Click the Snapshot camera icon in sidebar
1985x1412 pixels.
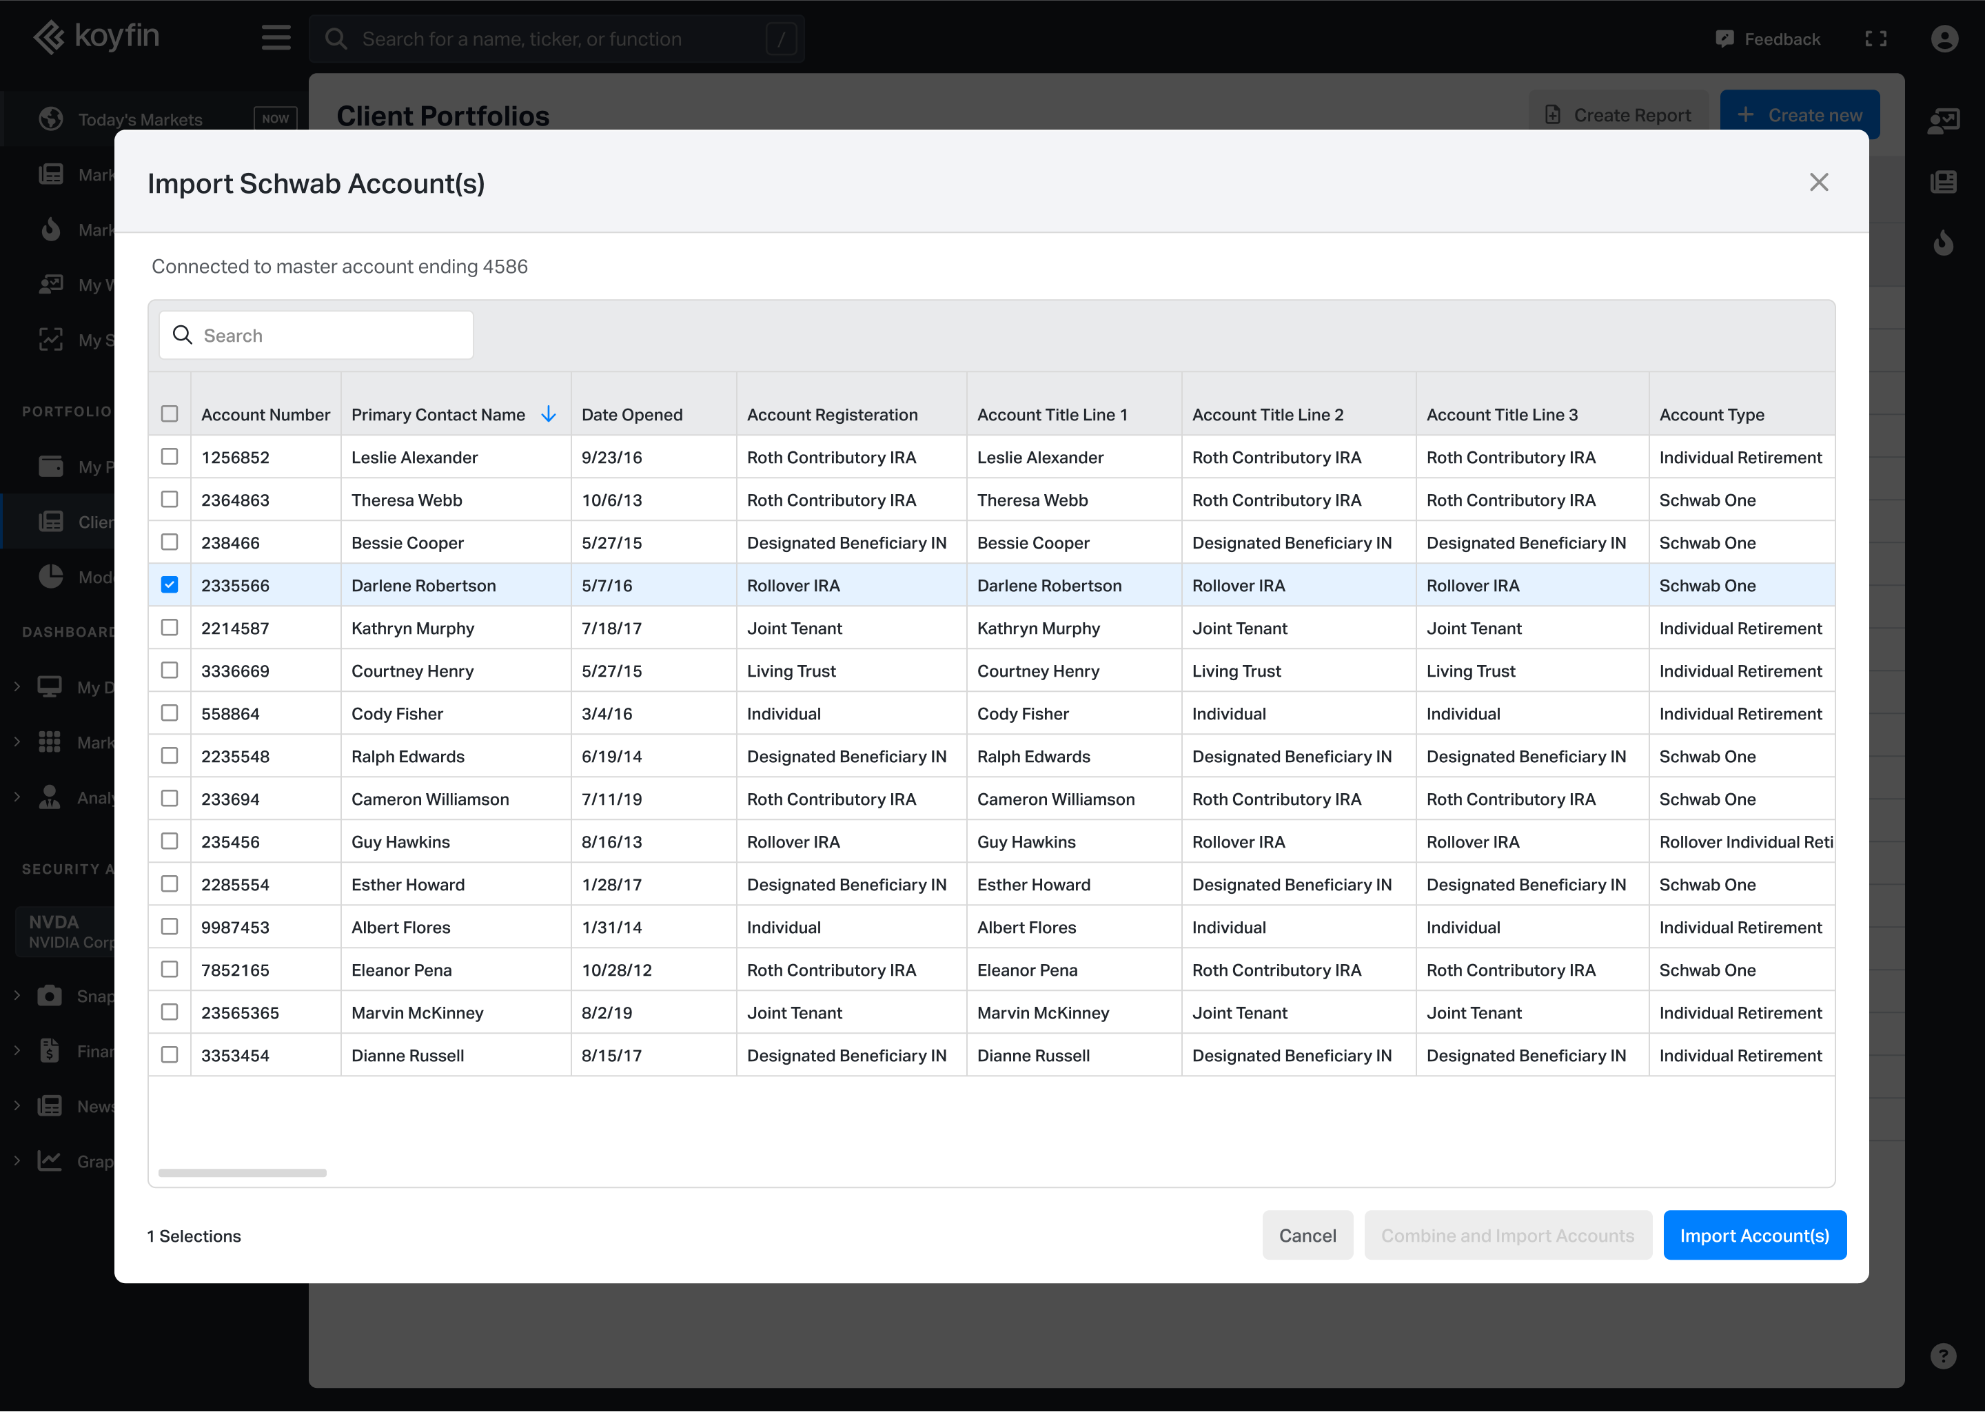50,996
